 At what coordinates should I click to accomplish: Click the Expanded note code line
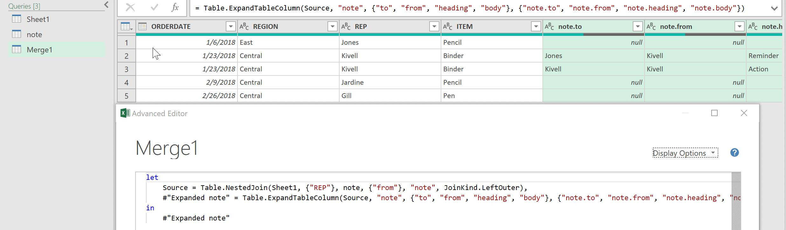[452, 198]
